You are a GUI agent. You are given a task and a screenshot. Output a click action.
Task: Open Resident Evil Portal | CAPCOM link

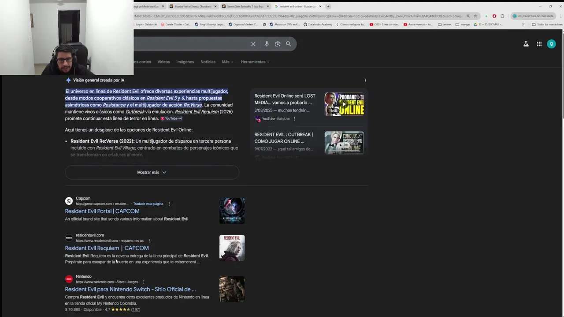click(x=102, y=211)
